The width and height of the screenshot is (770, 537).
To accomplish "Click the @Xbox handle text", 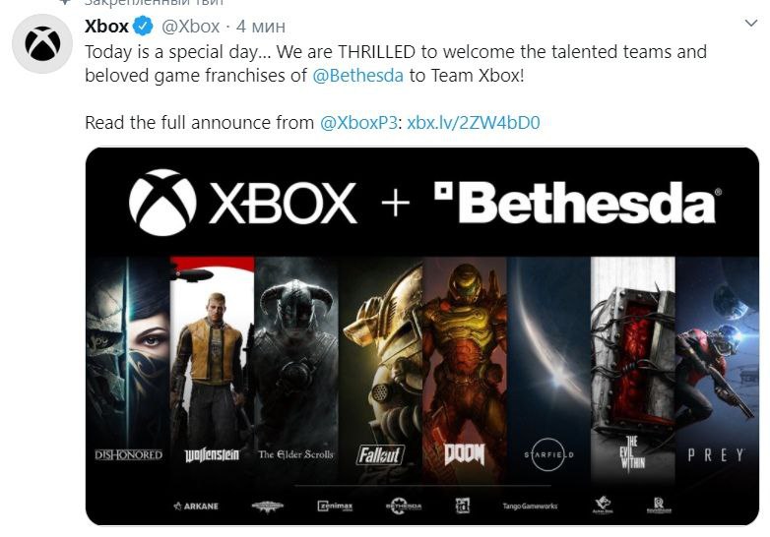I will [x=191, y=27].
